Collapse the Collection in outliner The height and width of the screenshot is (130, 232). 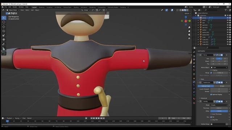(x=196, y=16)
